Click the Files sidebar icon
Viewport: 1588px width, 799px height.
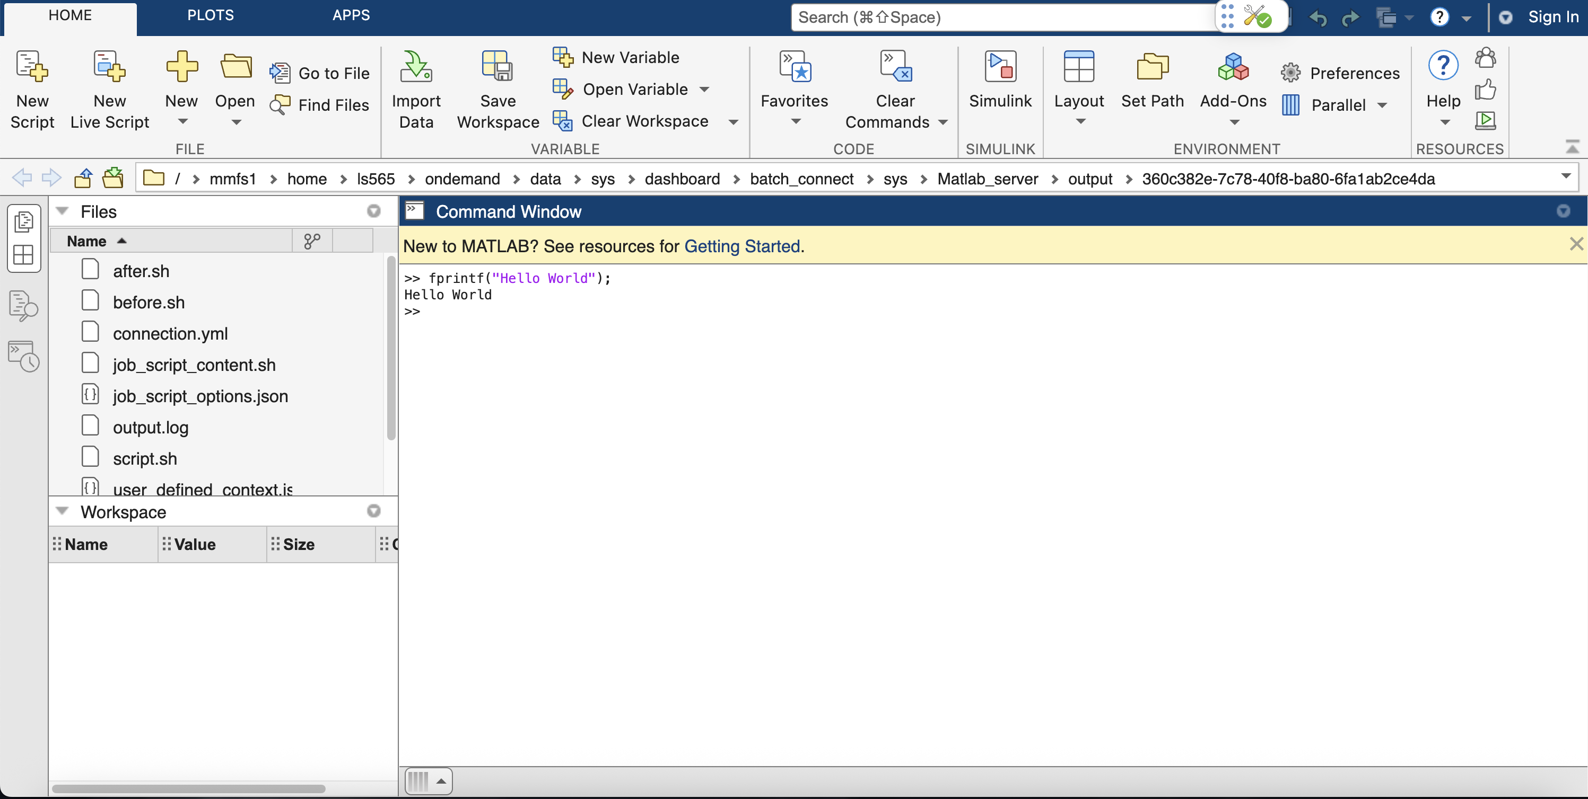(x=23, y=222)
